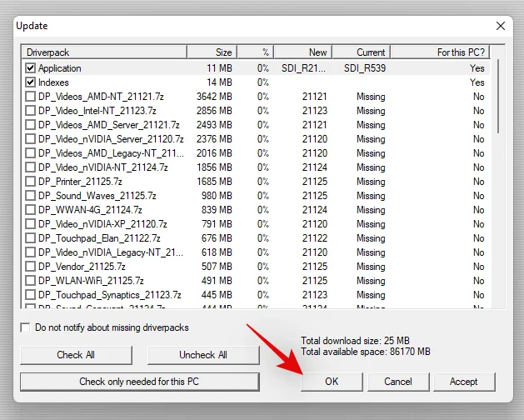Cancel the Update dialog

click(x=397, y=382)
